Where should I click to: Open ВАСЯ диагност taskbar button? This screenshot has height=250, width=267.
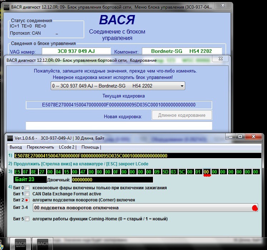coord(20,244)
